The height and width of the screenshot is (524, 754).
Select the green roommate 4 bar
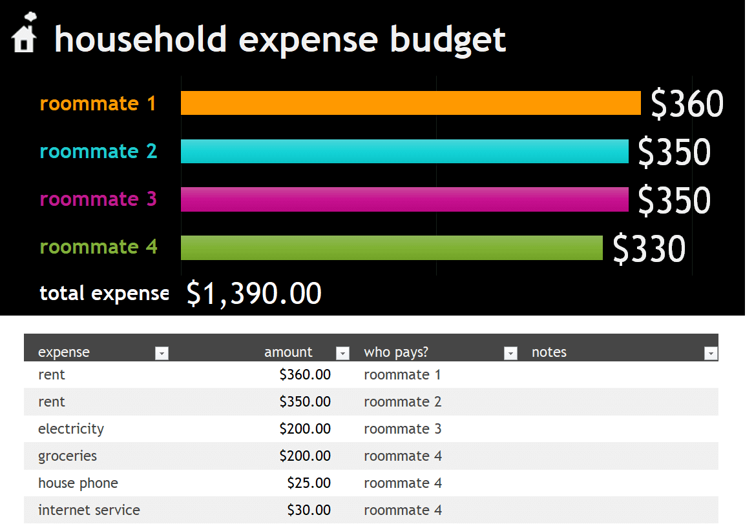coord(392,247)
